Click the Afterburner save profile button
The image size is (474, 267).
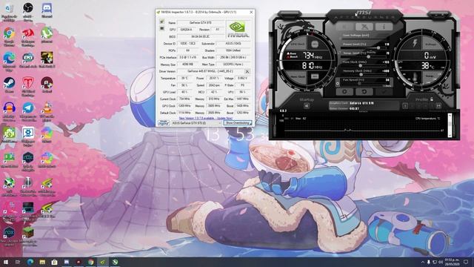click(438, 105)
